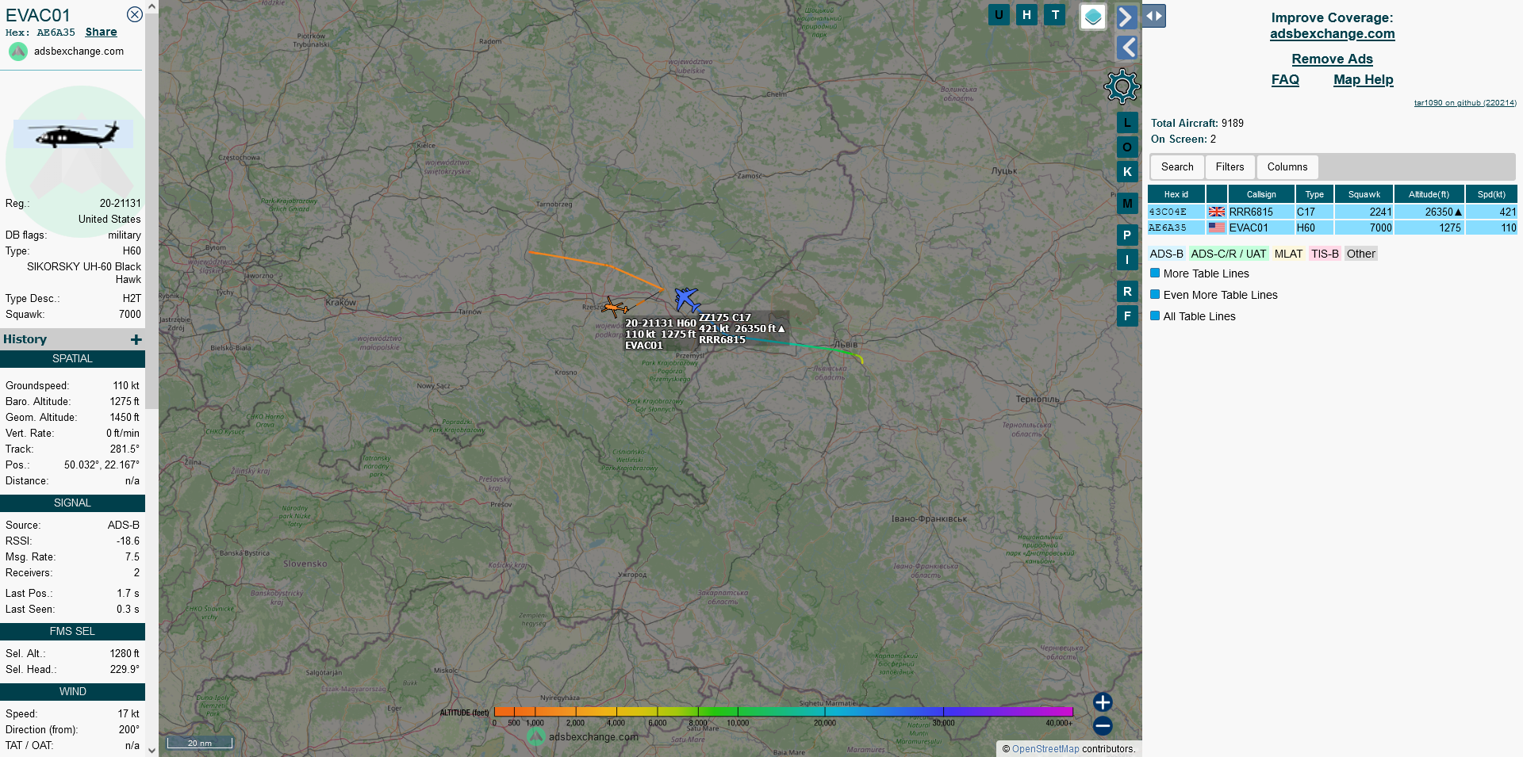Click the ADS-C/R / UAT legend label
Viewport: 1523px width, 757px height.
point(1229,254)
